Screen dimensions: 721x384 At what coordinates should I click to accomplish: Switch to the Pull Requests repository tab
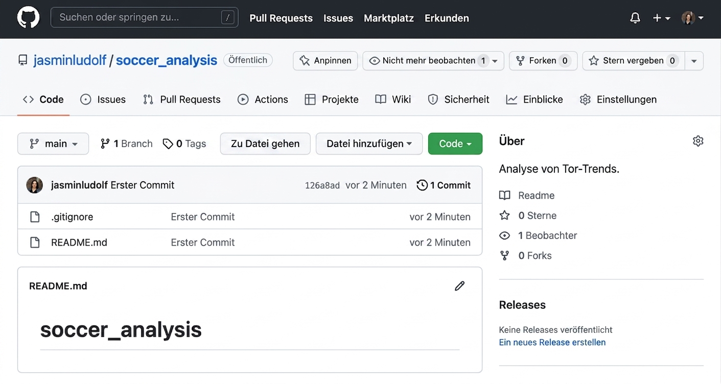(x=182, y=100)
